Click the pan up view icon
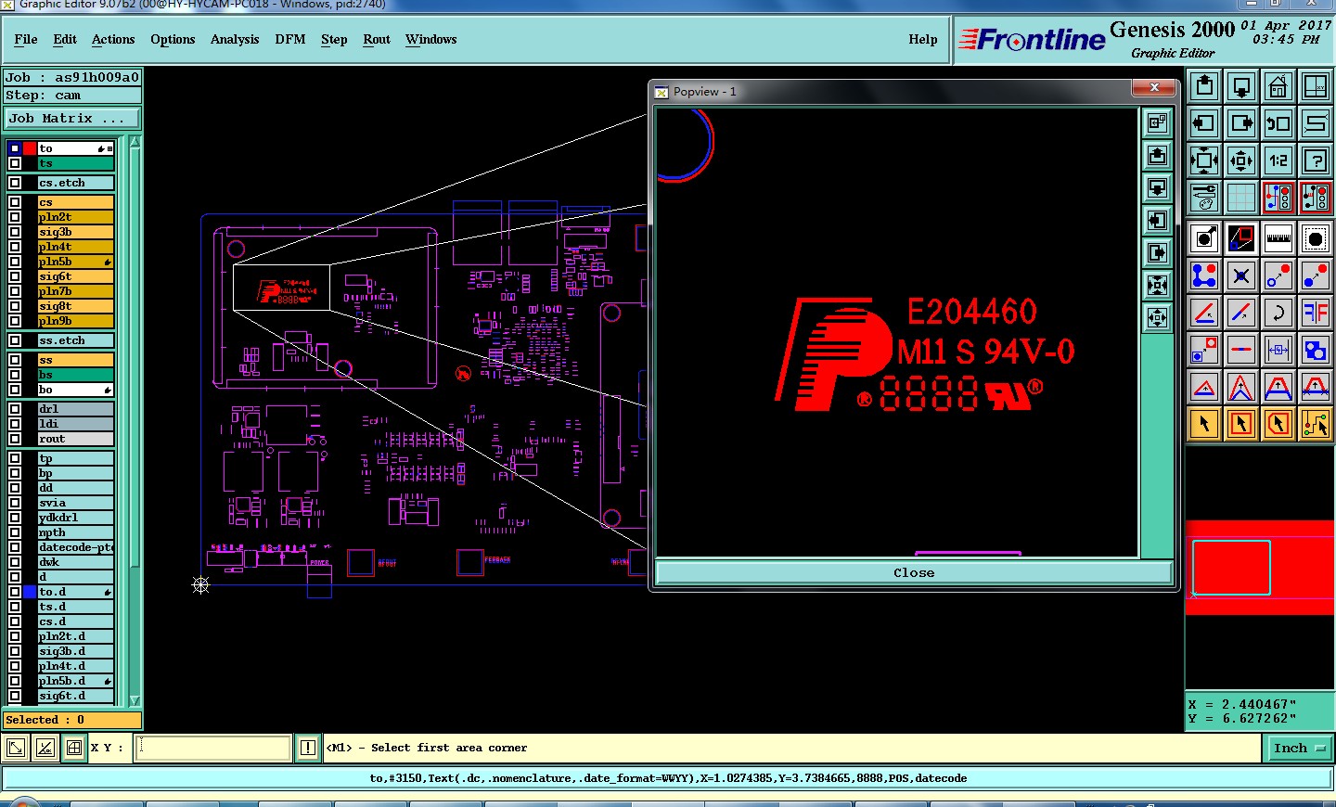This screenshot has height=807, width=1336. click(1204, 86)
